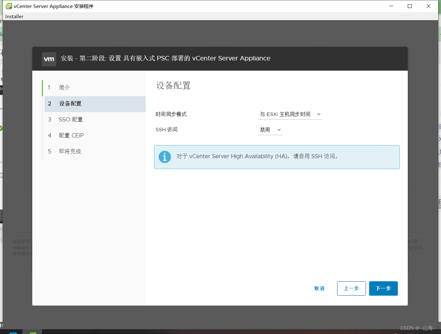Open the SSH access dropdown showing 禁用
Viewport: 441px width, 334px height.
click(270, 130)
